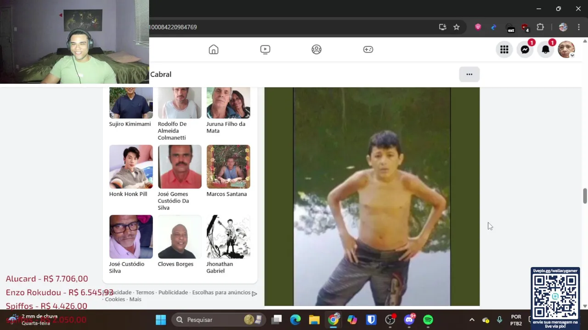This screenshot has width=588, height=330.
Task: Click the microphone tray icon
Action: pyautogui.click(x=499, y=320)
